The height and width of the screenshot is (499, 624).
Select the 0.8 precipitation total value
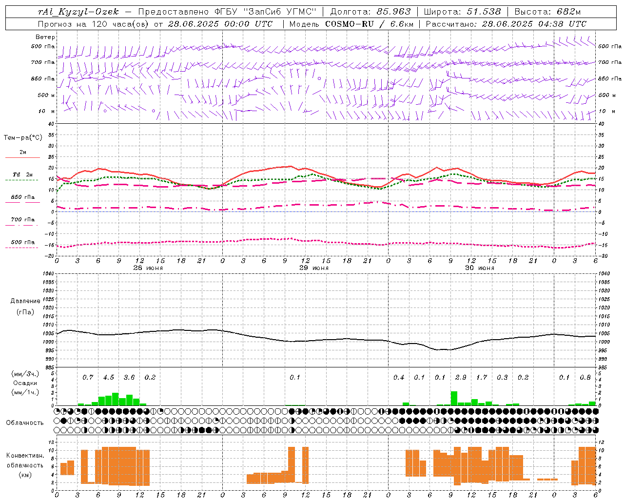click(x=585, y=378)
